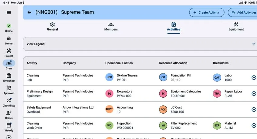Click the cellular signal bars icon
The height and width of the screenshot is (139, 257).
click(241, 3)
